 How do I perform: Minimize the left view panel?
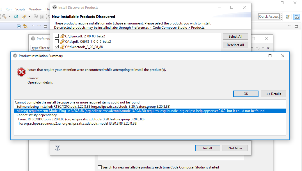pyautogui.click(x=39, y=26)
